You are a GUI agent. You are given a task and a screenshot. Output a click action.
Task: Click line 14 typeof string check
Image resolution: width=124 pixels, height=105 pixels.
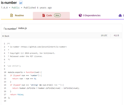[37, 85]
